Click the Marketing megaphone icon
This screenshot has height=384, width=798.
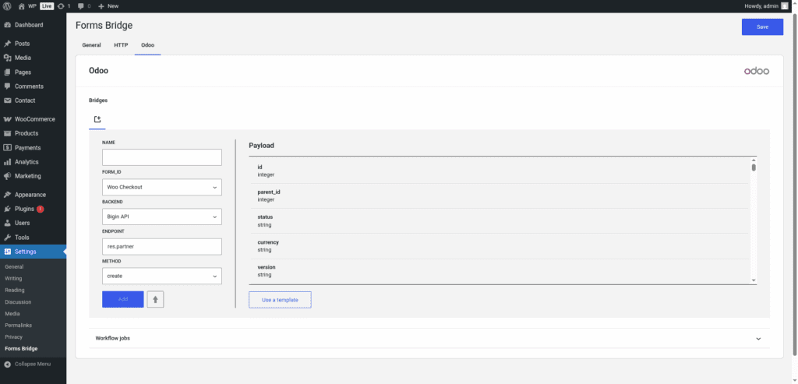pyautogui.click(x=8, y=176)
